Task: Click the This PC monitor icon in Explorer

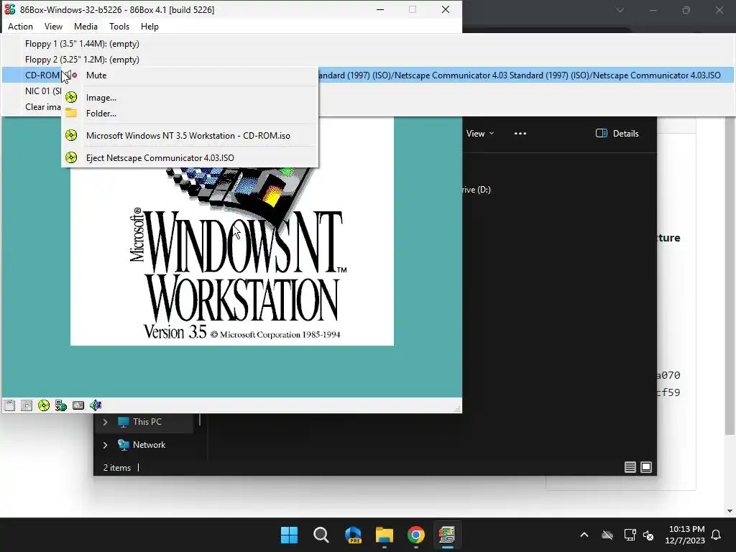Action: (x=124, y=421)
